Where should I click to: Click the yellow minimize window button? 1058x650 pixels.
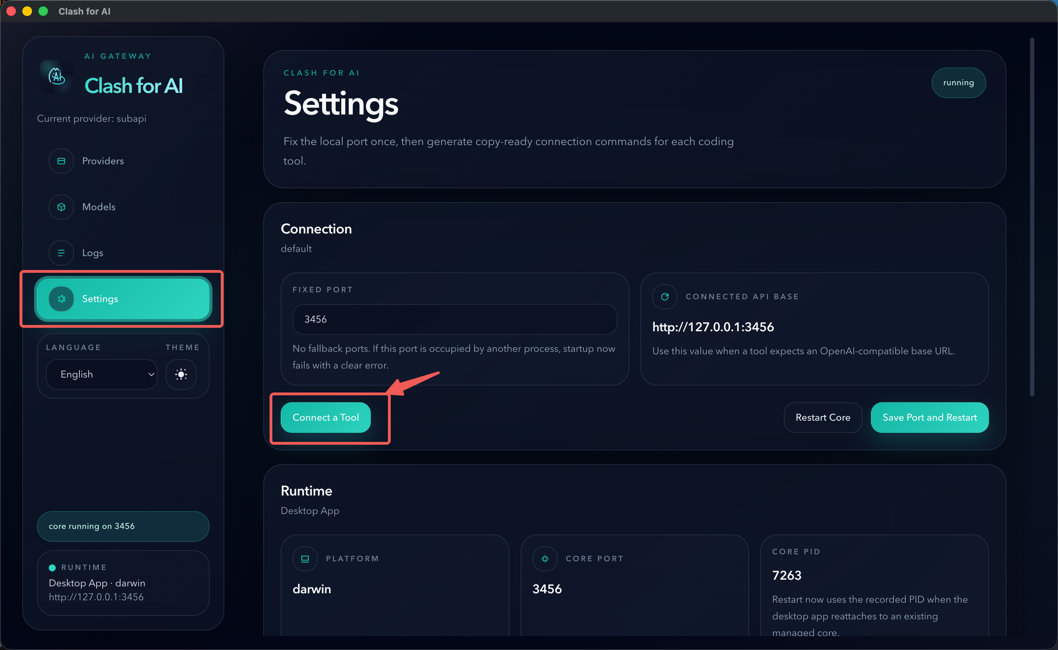click(x=27, y=11)
